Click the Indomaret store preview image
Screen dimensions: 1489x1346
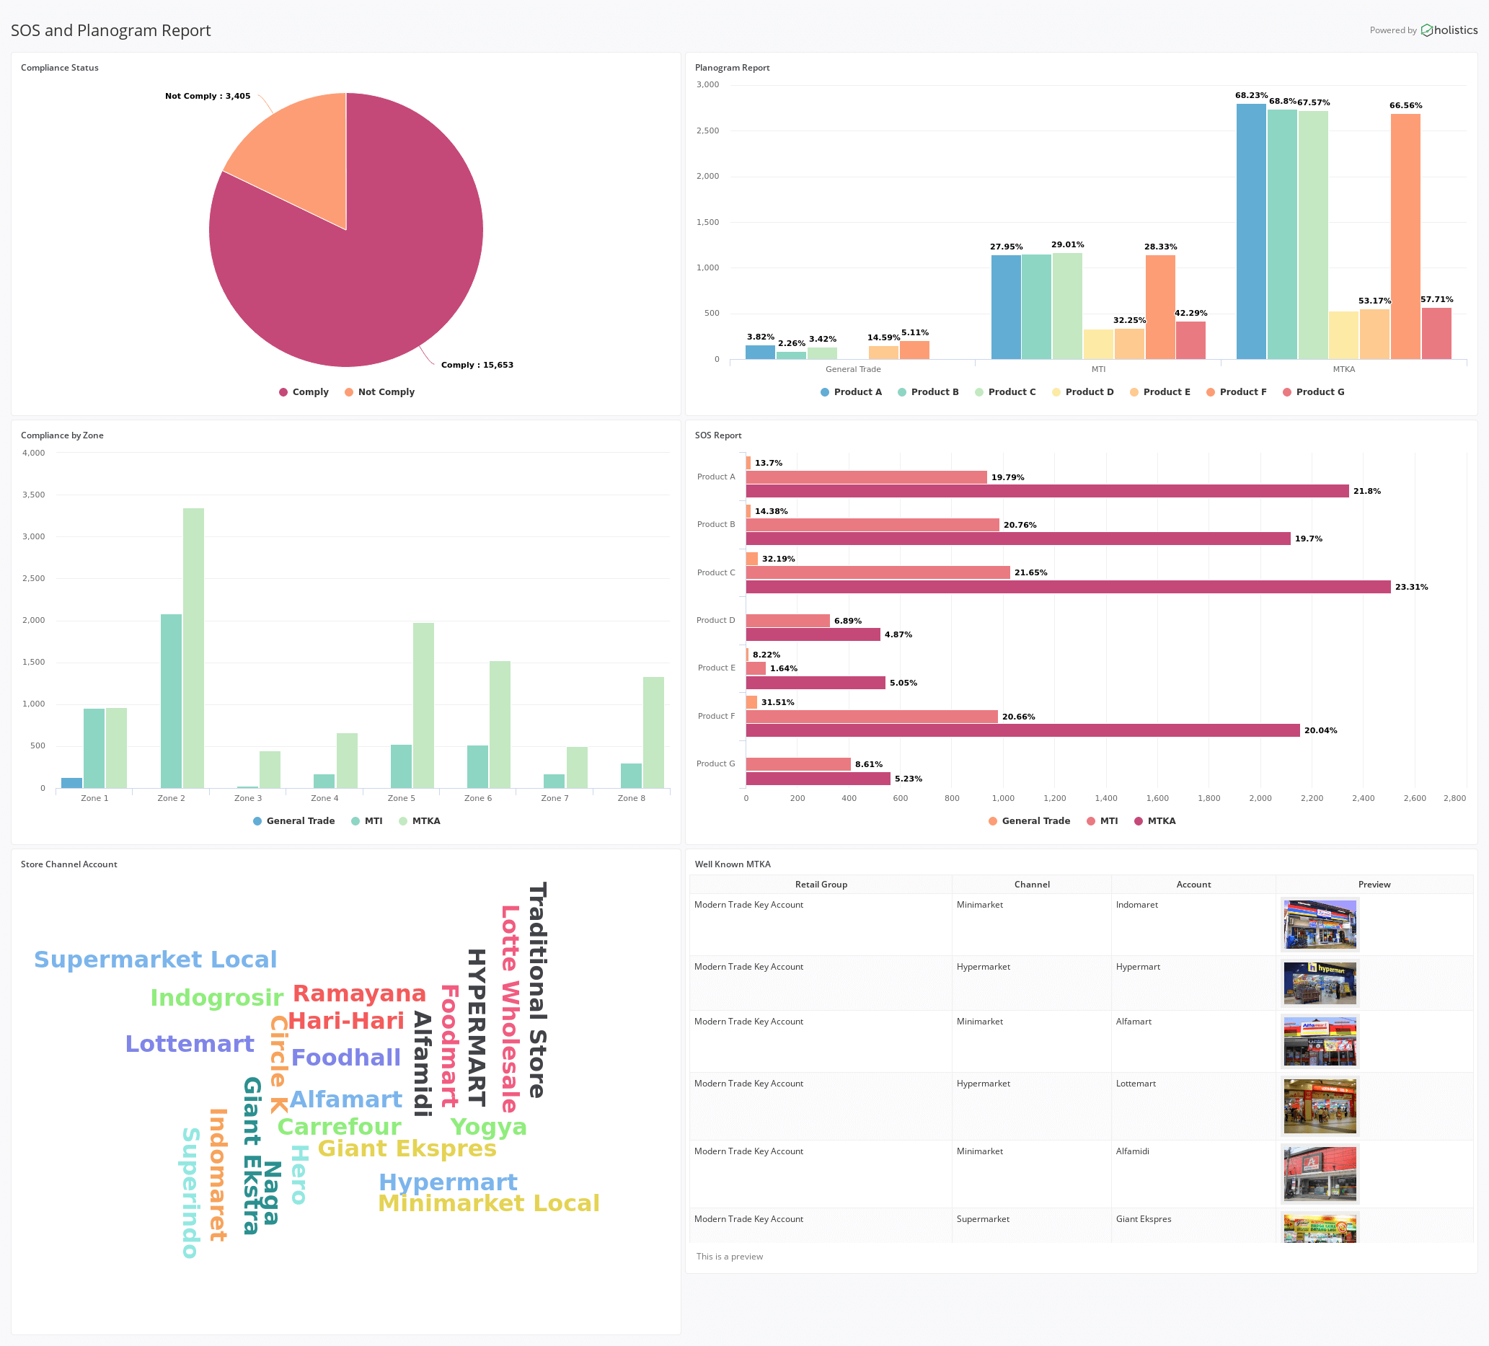point(1320,924)
